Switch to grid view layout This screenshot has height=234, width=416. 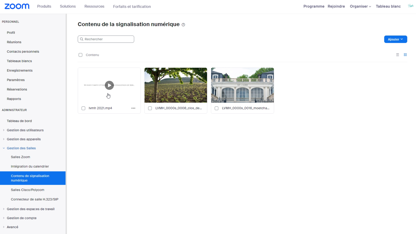click(x=405, y=55)
